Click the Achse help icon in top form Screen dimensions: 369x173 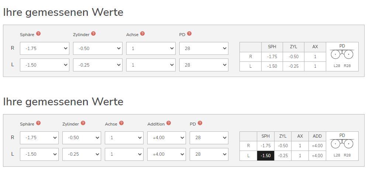(x=142, y=33)
